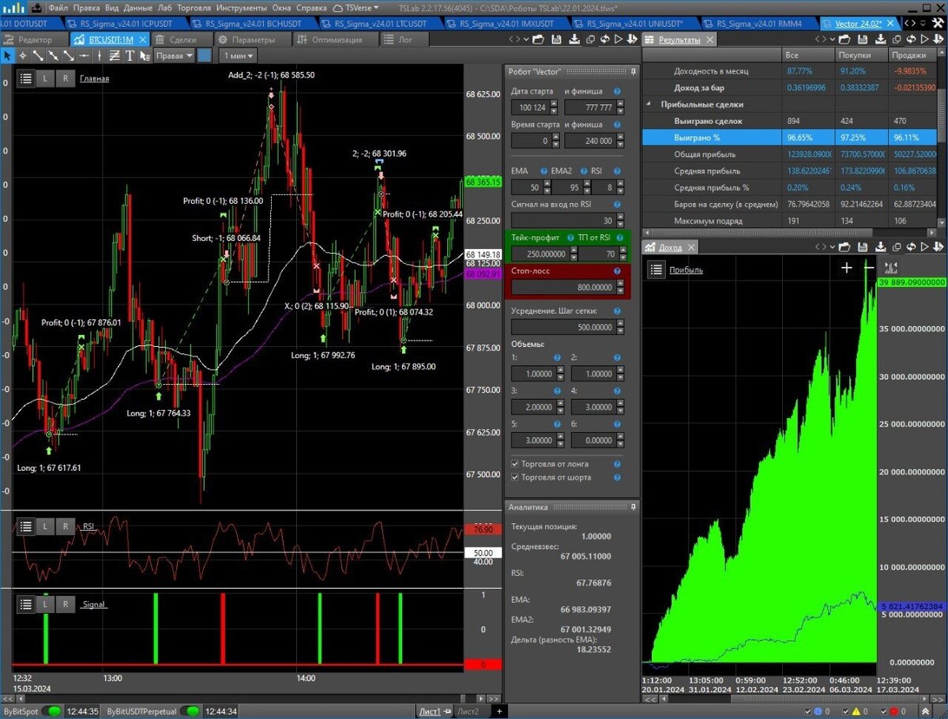The width and height of the screenshot is (948, 719).
Task: Choose the horizontal line drawing tool
Action: point(85,55)
